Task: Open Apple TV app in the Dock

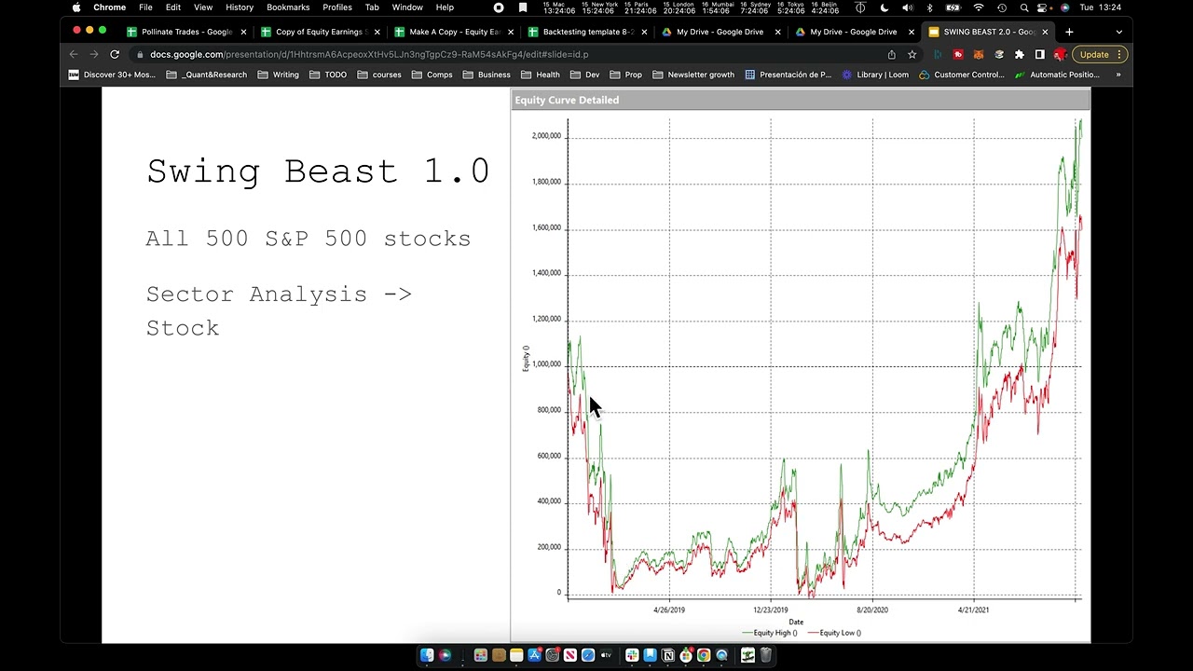Action: 606,655
